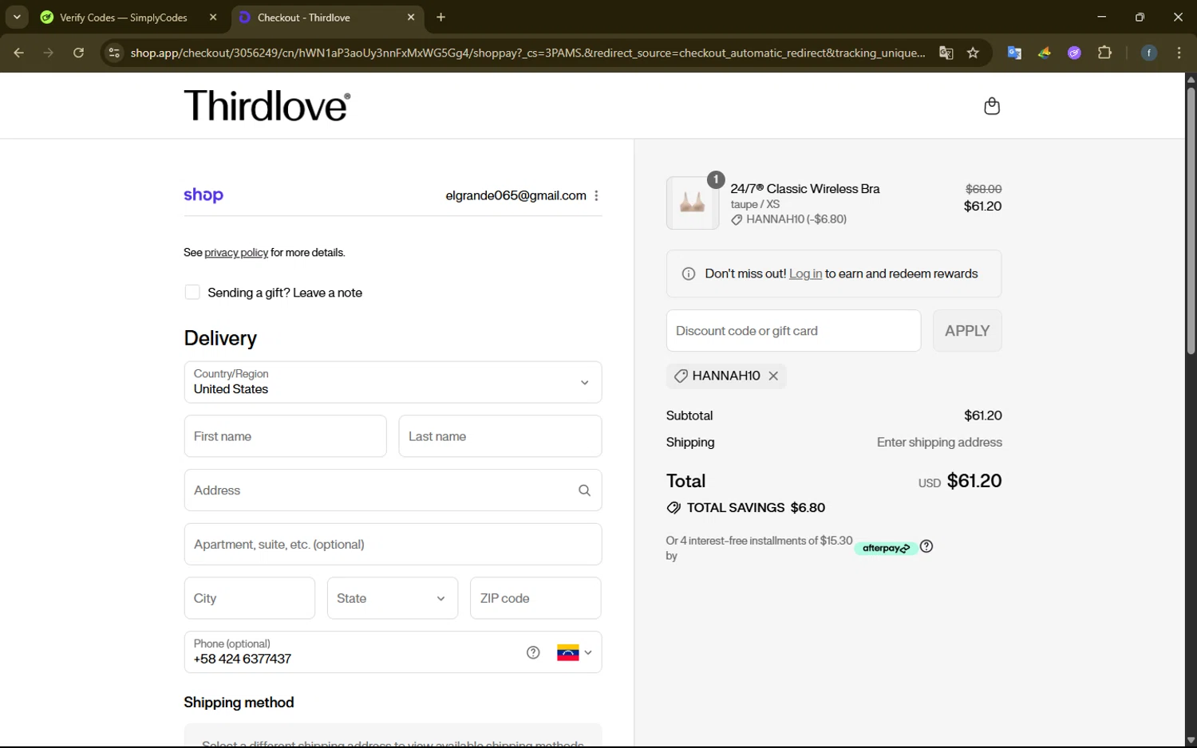This screenshot has height=748, width=1197.
Task: Click the Discount code or gift card field
Action: [x=793, y=331]
